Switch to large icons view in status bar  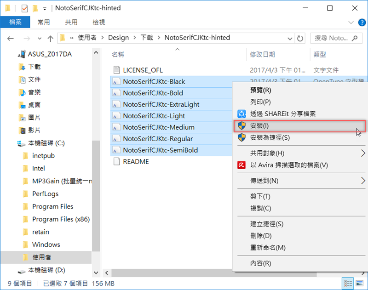[x=360, y=284]
